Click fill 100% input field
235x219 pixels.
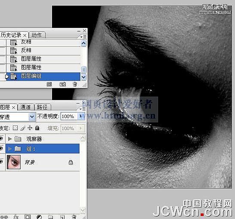click(x=69, y=128)
